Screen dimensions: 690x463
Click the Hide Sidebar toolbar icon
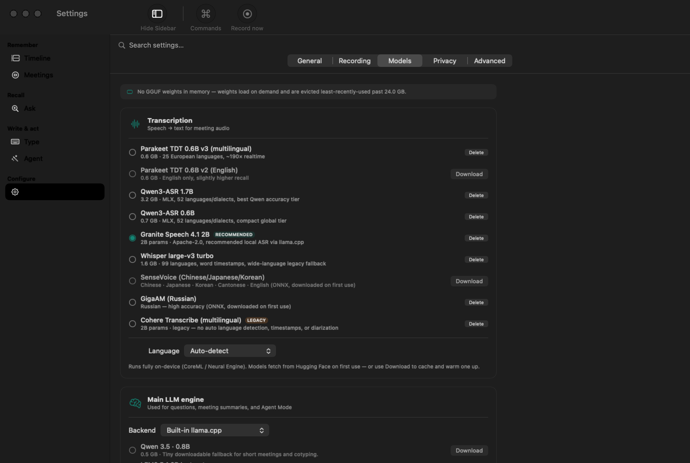pos(157,14)
